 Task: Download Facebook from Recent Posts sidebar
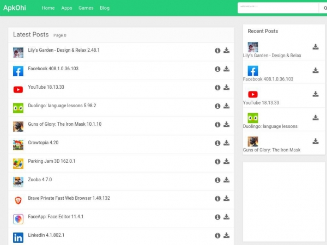point(316,70)
